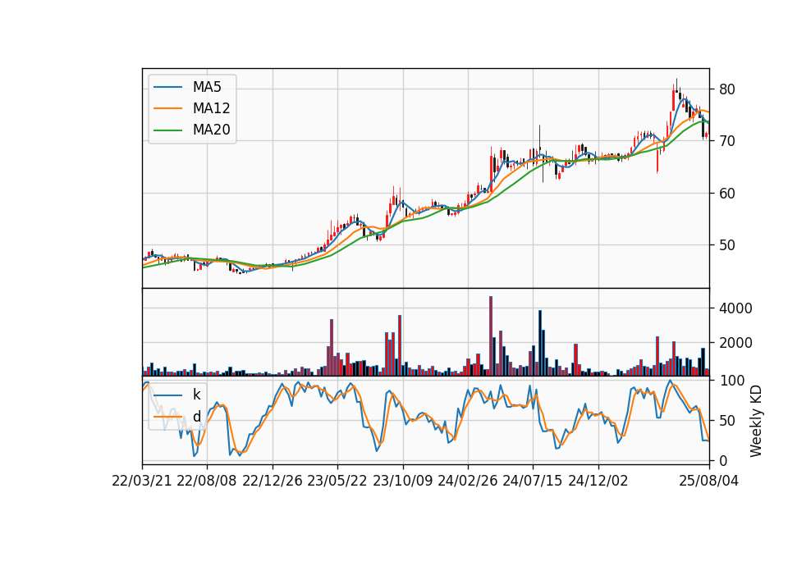Image resolution: width=788 pixels, height=566 pixels.
Task: Click the MA20 legend label
Action: click(211, 130)
